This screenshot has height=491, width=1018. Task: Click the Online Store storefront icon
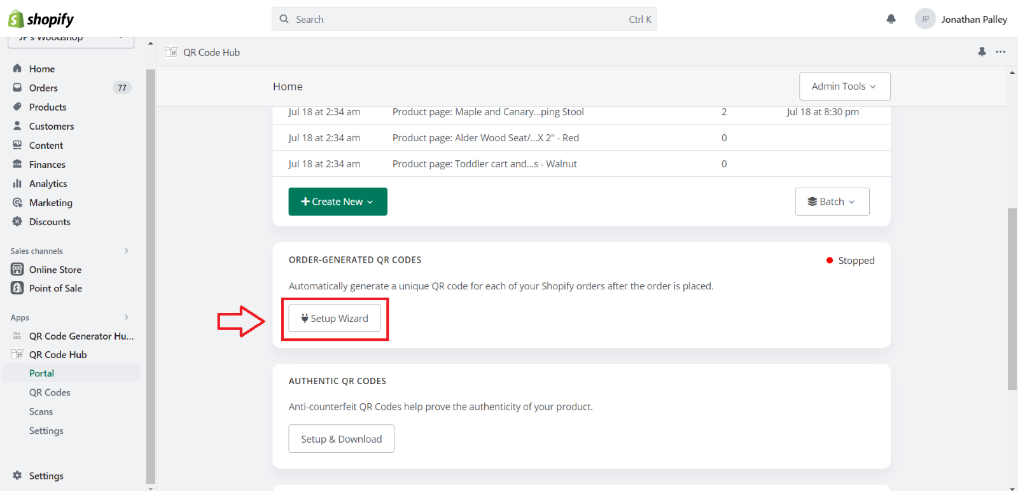click(17, 269)
